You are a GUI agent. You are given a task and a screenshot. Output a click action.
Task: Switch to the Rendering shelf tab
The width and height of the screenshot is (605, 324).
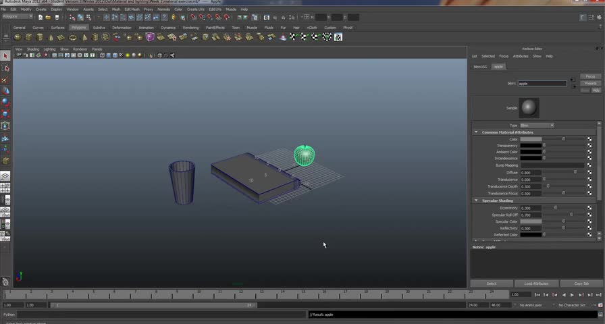190,28
